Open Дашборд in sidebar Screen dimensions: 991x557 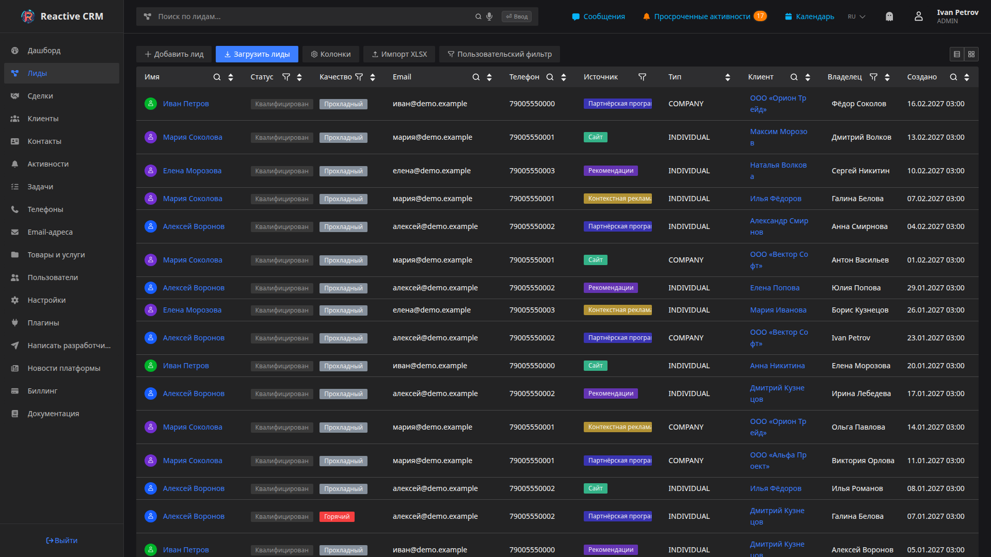pos(61,51)
